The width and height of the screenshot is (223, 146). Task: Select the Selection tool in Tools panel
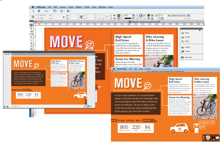coord(31,25)
